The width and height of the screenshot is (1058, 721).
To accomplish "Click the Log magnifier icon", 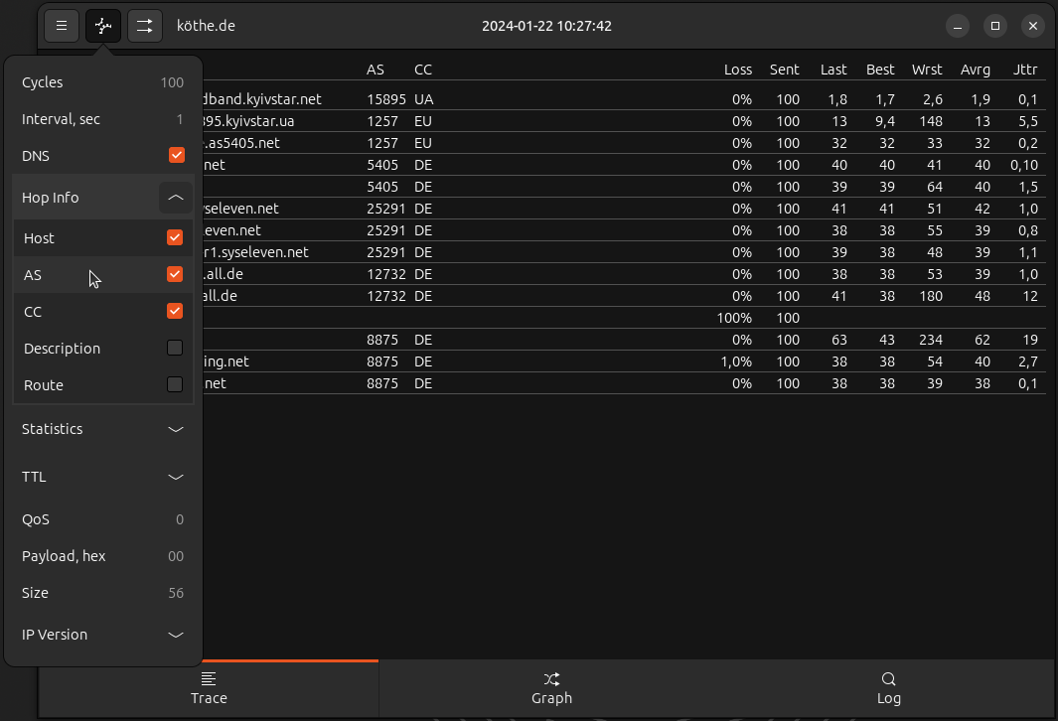I will pyautogui.click(x=888, y=678).
